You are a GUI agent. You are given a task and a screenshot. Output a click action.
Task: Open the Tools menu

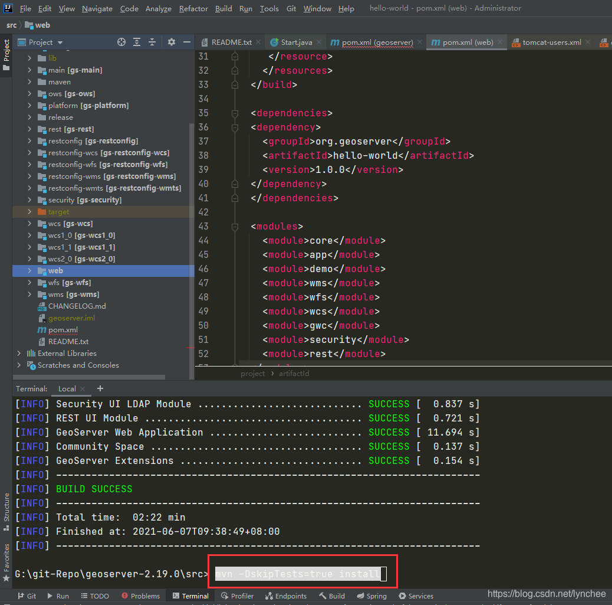coord(269,9)
